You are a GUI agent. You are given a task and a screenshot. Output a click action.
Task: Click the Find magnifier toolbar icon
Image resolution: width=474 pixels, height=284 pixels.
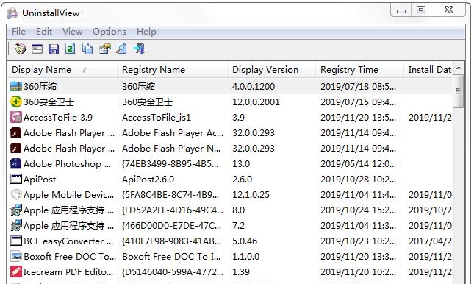point(121,49)
